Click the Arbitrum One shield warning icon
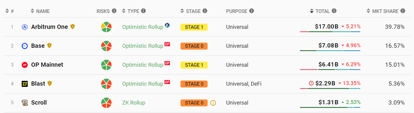414x113 pixels. tap(72, 26)
